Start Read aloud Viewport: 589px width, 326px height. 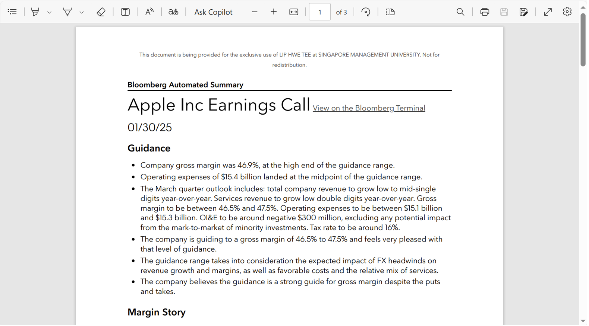[x=149, y=12]
